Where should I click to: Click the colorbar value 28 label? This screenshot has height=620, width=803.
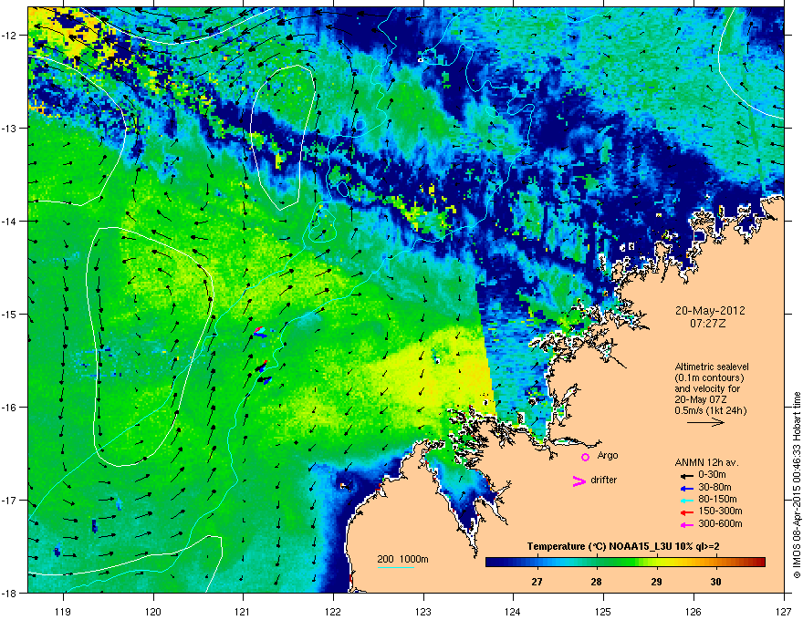coord(596,582)
